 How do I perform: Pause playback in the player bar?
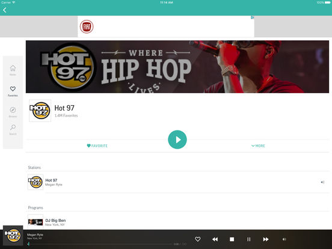tap(249, 239)
